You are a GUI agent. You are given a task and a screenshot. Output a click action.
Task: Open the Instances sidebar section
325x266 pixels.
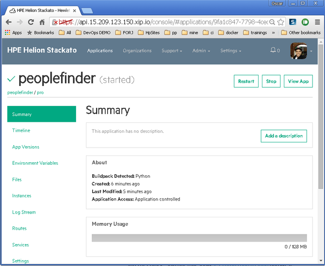pyautogui.click(x=22, y=196)
